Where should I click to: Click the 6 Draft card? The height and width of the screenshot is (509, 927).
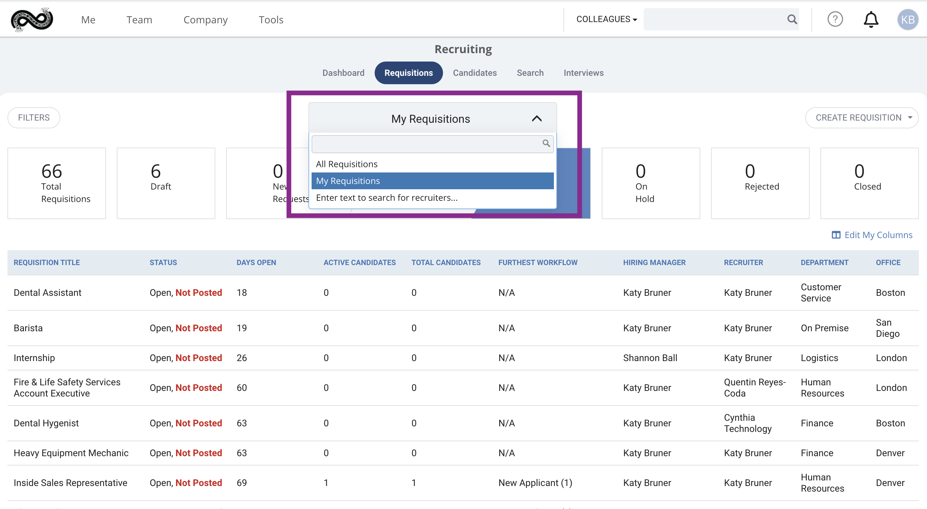click(x=166, y=183)
